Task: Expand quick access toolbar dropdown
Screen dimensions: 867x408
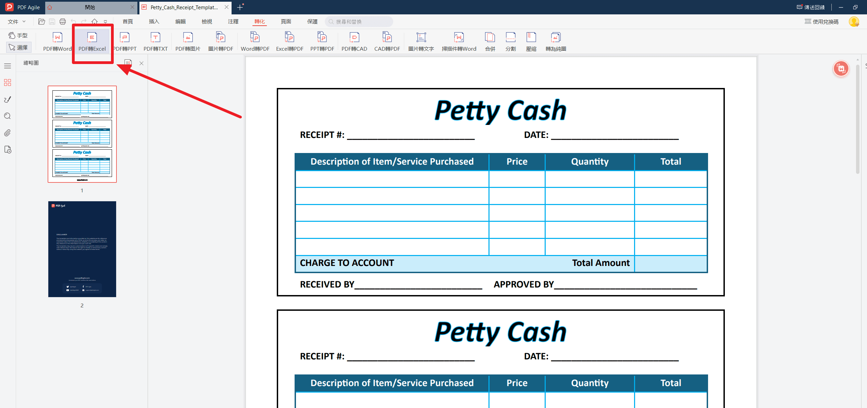Action: [x=105, y=22]
